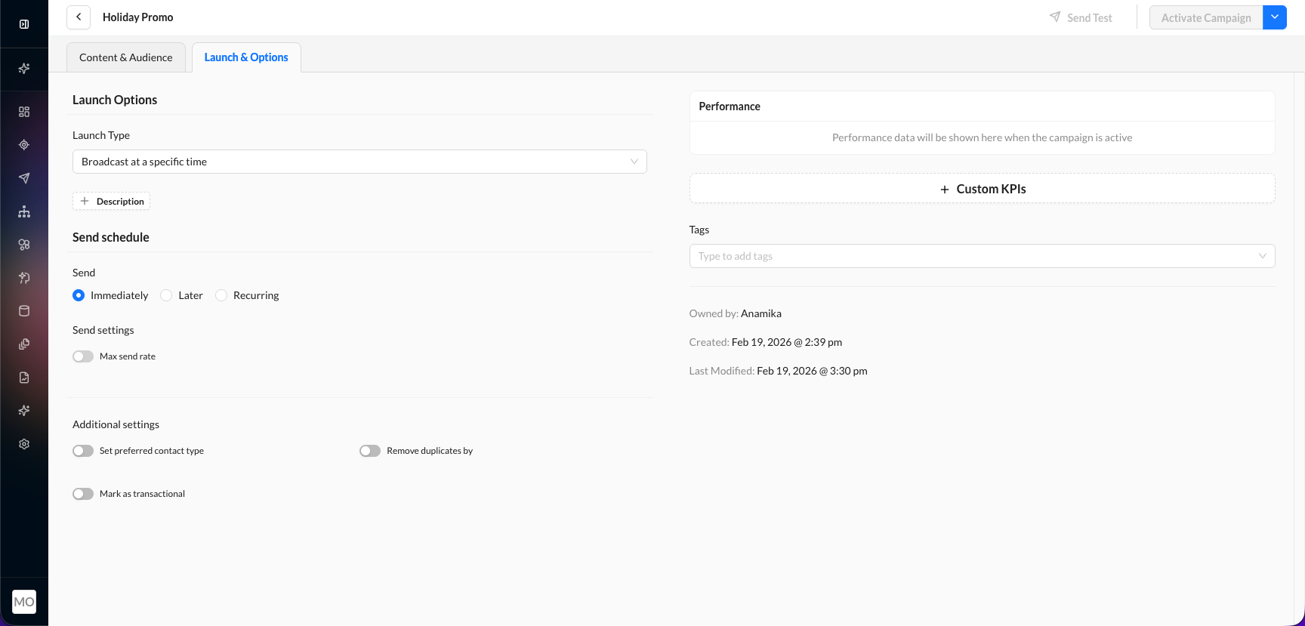Click the Custom KPIs button
1305x626 pixels.
[982, 189]
